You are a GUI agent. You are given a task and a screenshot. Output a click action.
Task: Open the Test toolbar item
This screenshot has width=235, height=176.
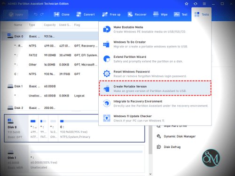[180, 15]
